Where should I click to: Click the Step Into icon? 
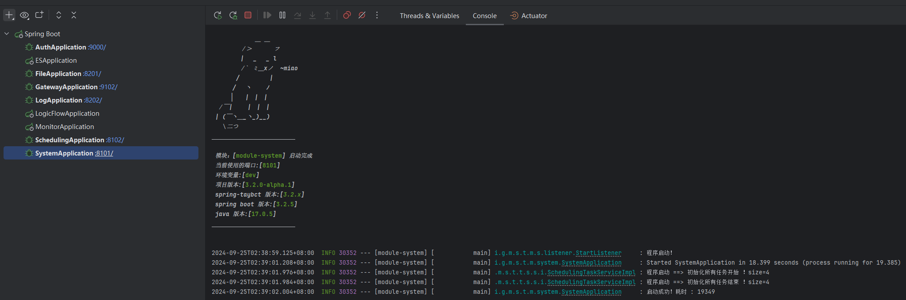[x=312, y=15]
